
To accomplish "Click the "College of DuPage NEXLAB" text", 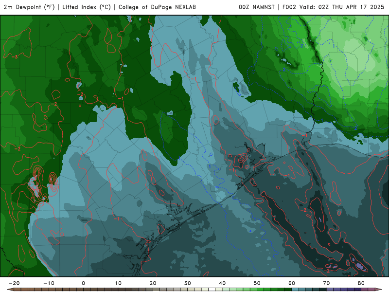I will coord(157,7).
